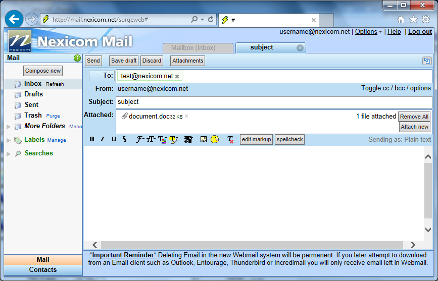
Task: Insert an image into the message
Action: [204, 139]
